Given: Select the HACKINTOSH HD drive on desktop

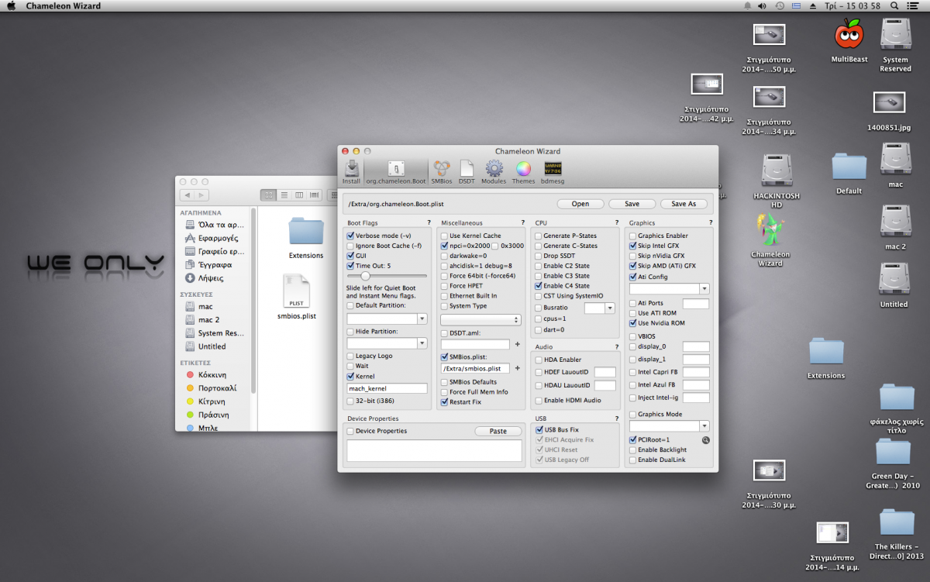Looking at the screenshot, I should tap(777, 180).
